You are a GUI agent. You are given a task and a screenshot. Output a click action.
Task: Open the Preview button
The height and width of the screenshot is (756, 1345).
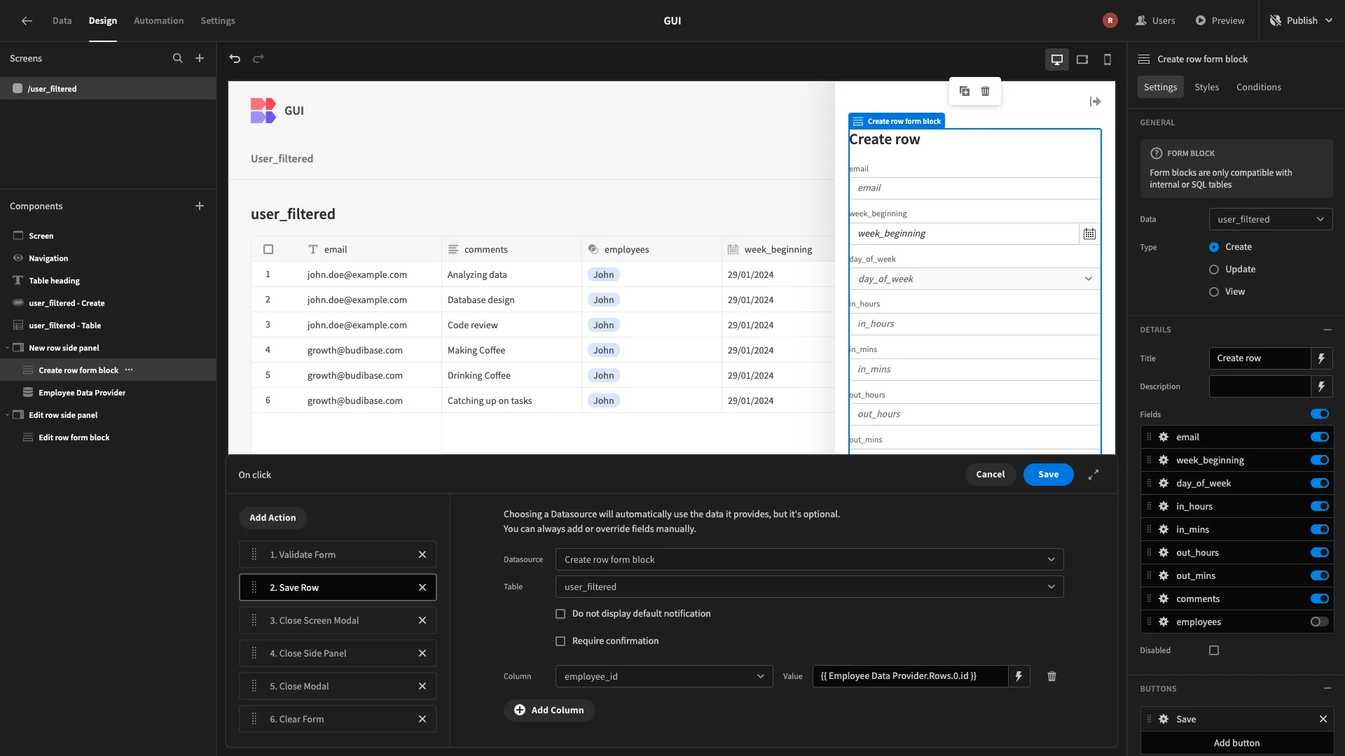click(x=1220, y=20)
